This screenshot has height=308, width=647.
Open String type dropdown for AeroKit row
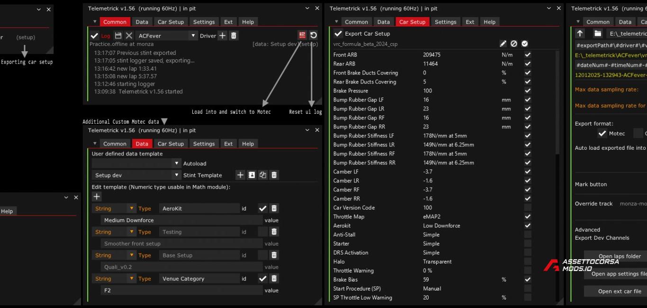[x=114, y=208]
